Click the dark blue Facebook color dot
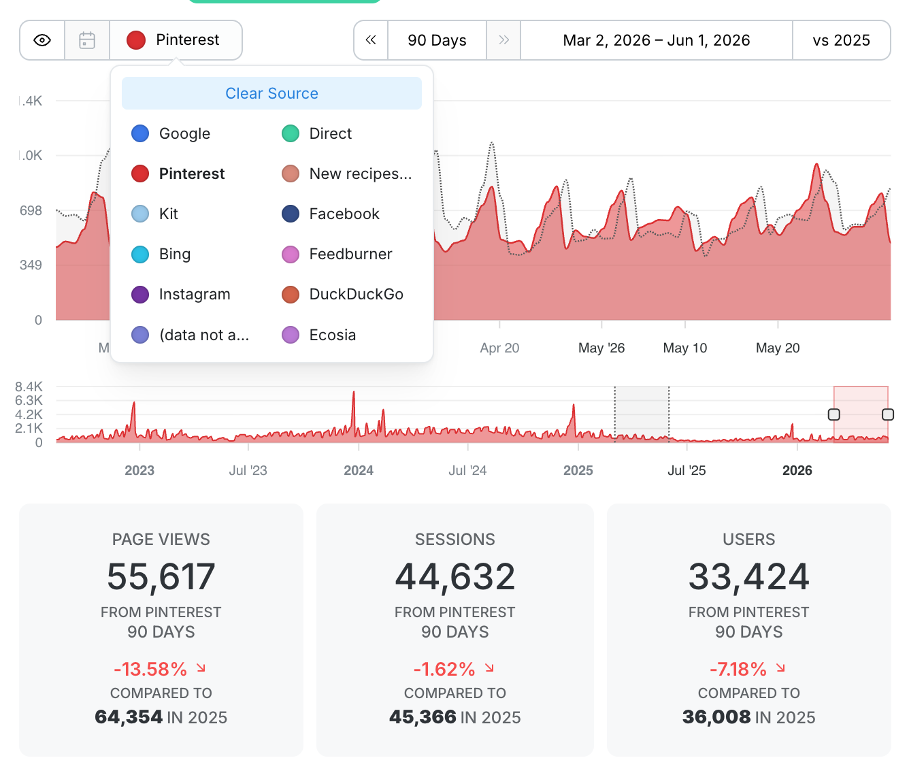 pyautogui.click(x=291, y=214)
